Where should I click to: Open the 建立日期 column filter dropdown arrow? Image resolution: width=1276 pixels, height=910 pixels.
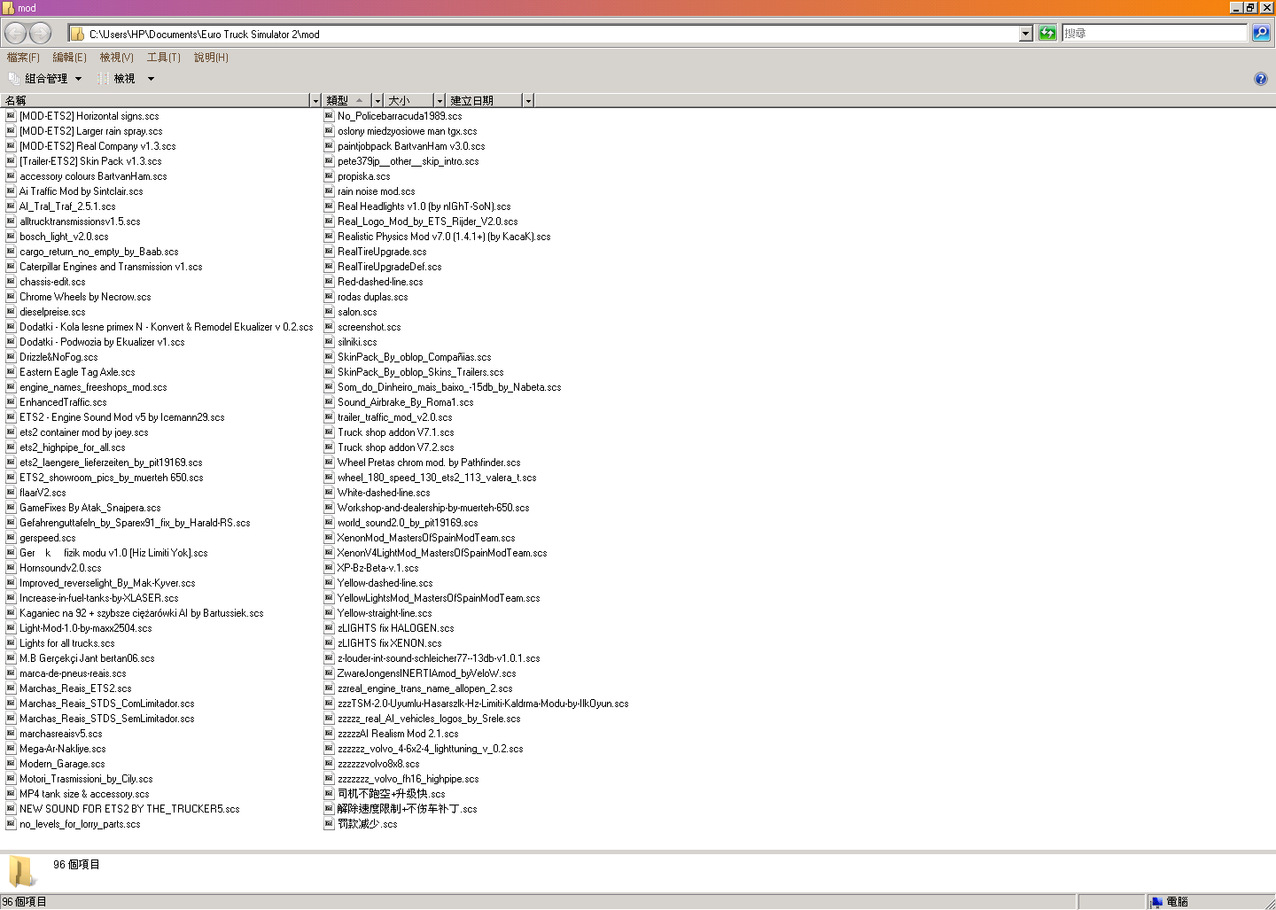pyautogui.click(x=528, y=101)
